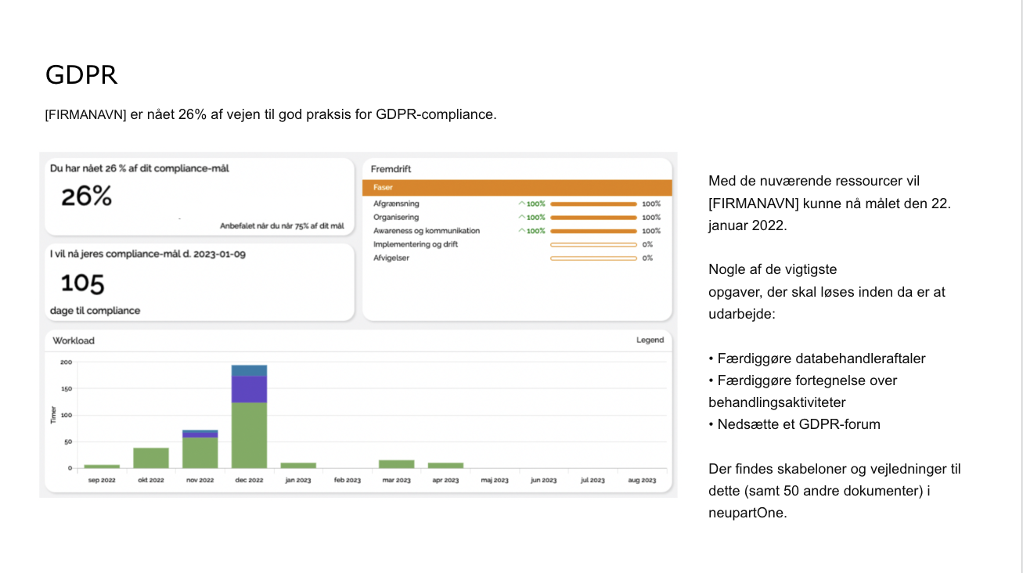Select the orange Faser header row
The image size is (1023, 573).
pyautogui.click(x=517, y=188)
